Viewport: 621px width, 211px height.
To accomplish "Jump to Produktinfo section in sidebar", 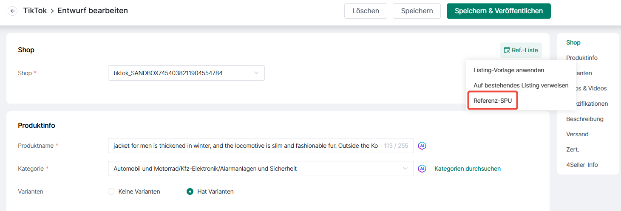I will tap(582, 58).
